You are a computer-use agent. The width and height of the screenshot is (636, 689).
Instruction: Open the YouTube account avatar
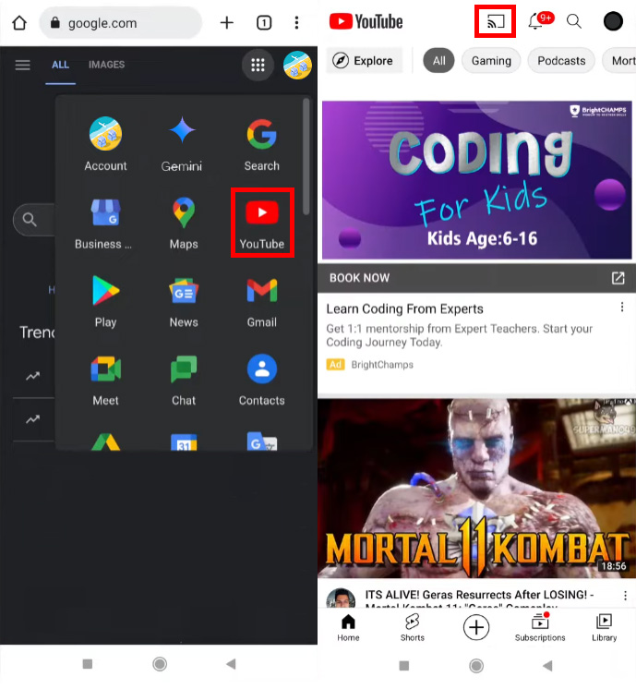click(x=613, y=21)
